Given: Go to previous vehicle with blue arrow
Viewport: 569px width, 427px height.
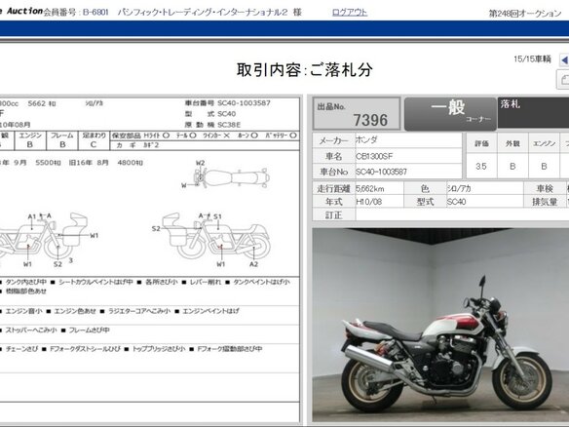Looking at the screenshot, I should 564,59.
